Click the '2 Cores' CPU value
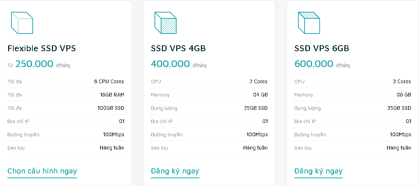The width and height of the screenshot is (419, 186). pyautogui.click(x=258, y=81)
